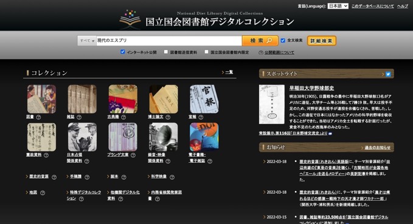Click the Twitter icon in スポットライト header

tap(388, 74)
